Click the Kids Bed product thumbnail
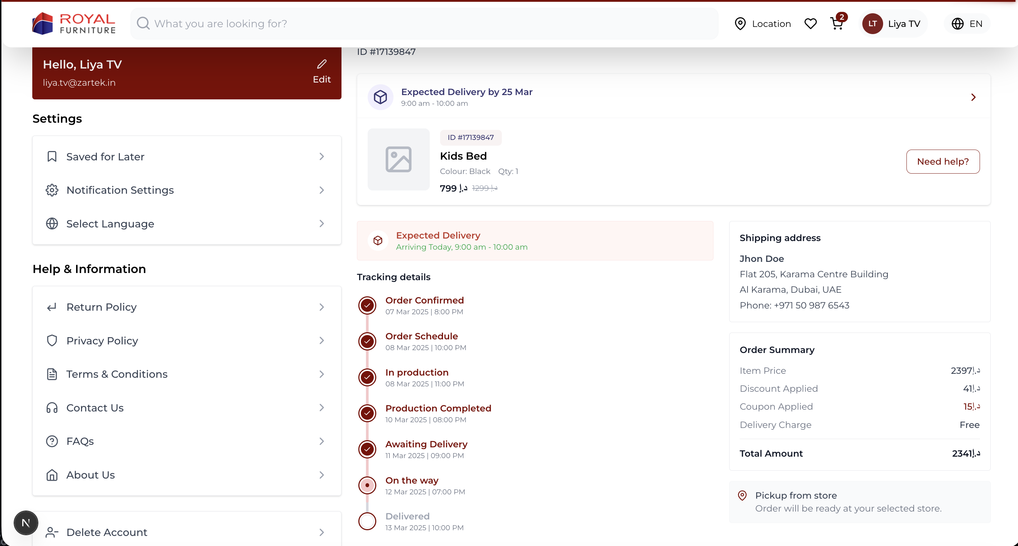The image size is (1018, 546). 399,159
